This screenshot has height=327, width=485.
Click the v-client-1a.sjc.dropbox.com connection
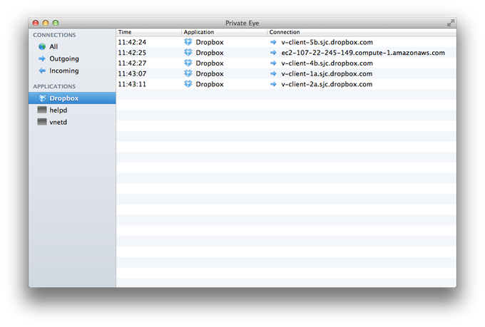coord(327,73)
